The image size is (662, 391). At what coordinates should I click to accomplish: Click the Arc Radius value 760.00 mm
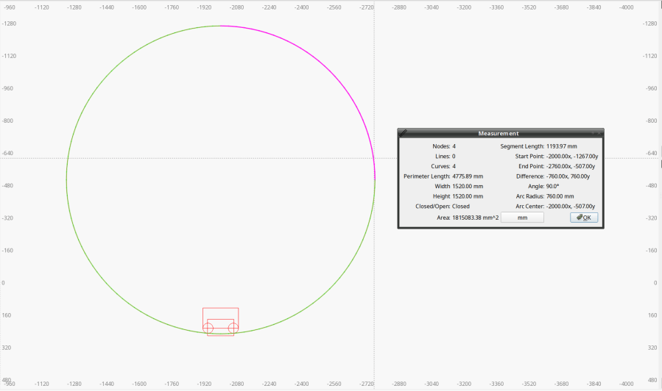click(560, 196)
